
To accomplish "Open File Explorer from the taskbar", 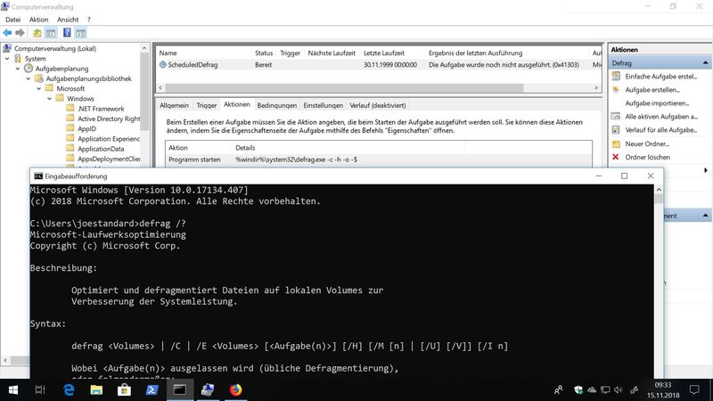I will (x=96, y=389).
